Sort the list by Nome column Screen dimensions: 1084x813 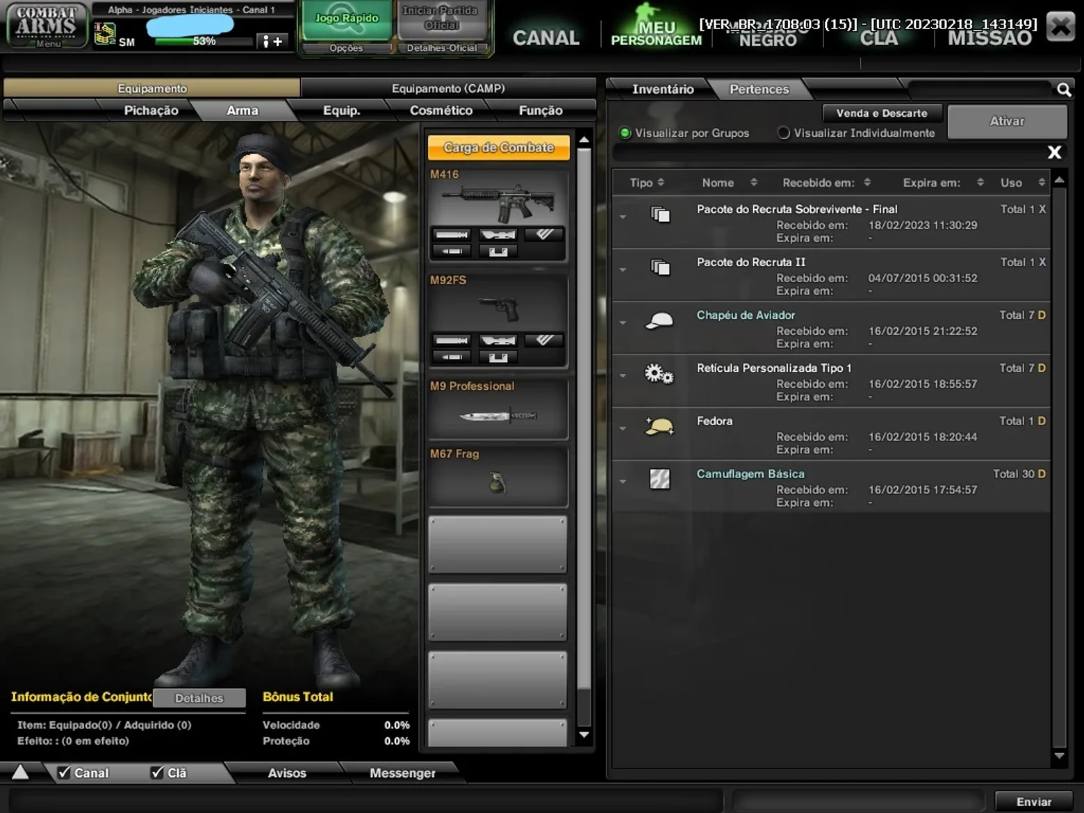(x=730, y=183)
